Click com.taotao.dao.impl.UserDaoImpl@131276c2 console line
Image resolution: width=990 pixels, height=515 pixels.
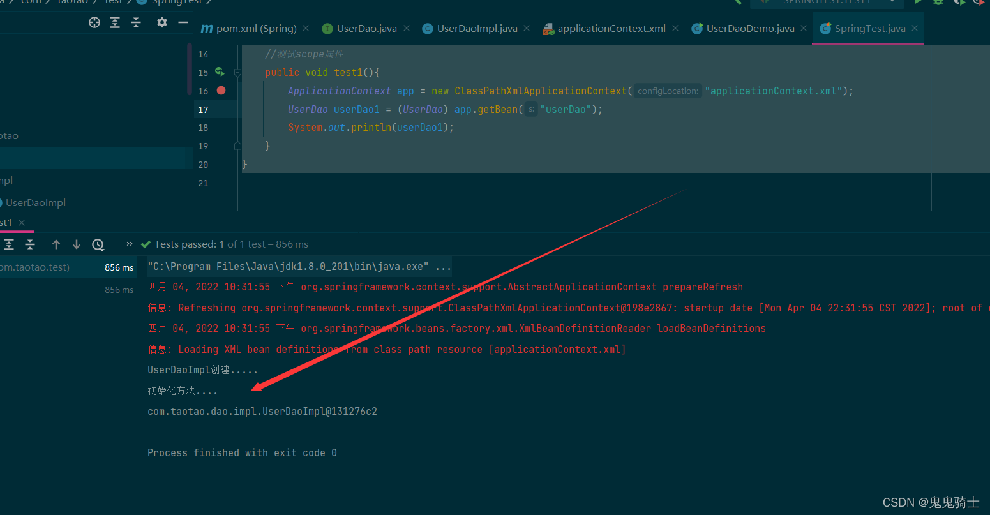point(262,412)
